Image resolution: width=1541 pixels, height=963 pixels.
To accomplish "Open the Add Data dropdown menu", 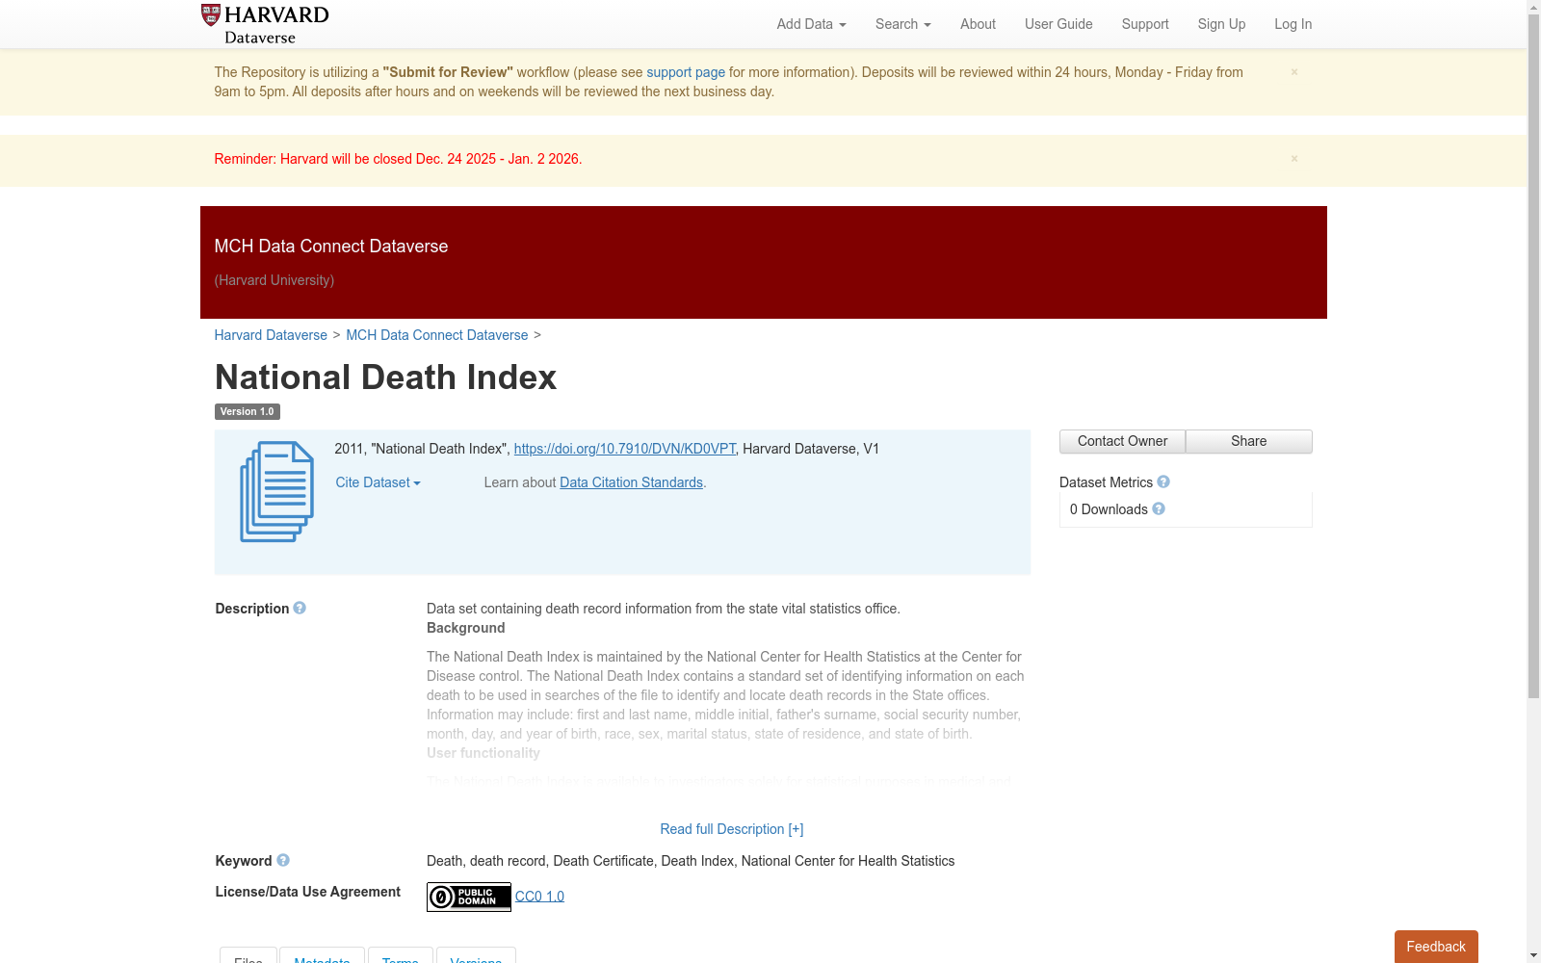I will [811, 24].
